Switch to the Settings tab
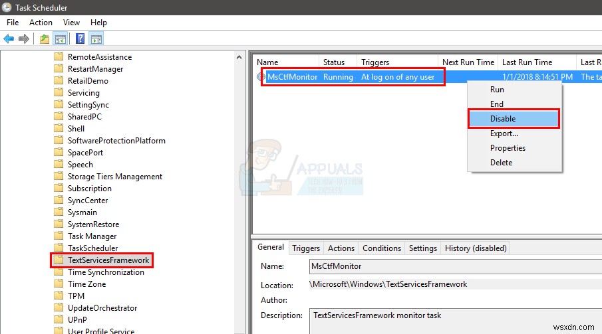The width and height of the screenshot is (602, 334). pos(422,248)
